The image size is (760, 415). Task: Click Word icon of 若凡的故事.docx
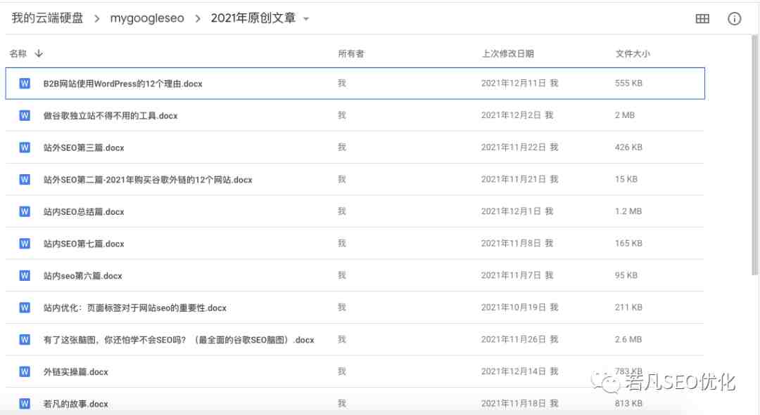[x=25, y=403]
